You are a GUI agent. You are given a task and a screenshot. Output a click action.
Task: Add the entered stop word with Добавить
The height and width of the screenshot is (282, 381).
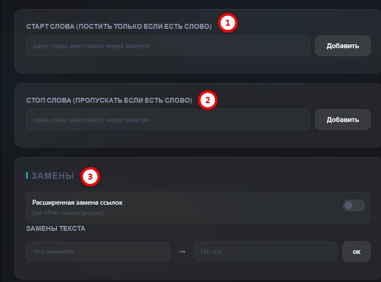tap(343, 119)
